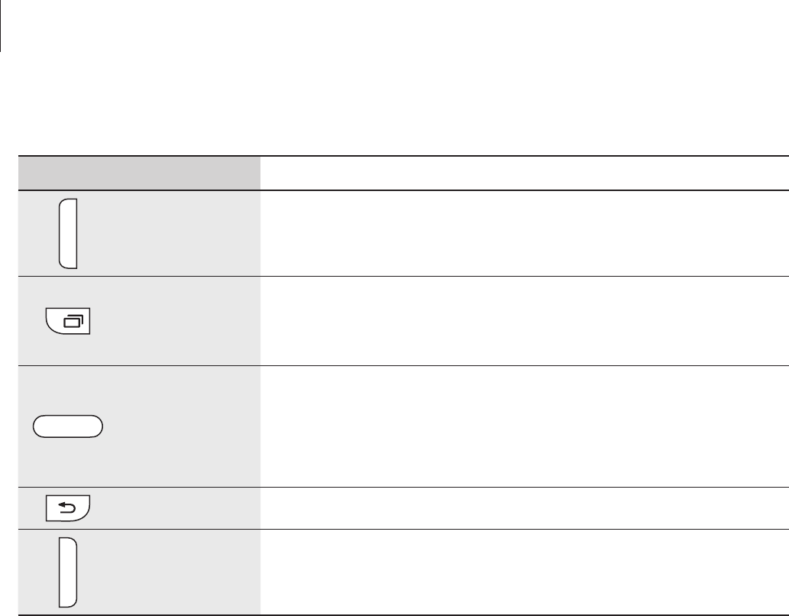Screen dimensions: 789x616
Task: Click the tall side key icon in last table row
Action: 68,572
